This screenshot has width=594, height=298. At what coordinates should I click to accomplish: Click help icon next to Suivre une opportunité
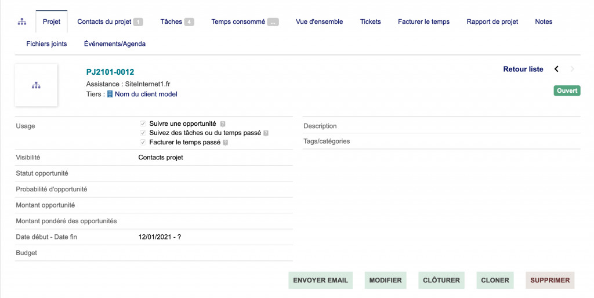pyautogui.click(x=223, y=124)
